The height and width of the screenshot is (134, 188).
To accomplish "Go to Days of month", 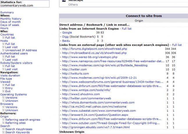I will [10, 22].
